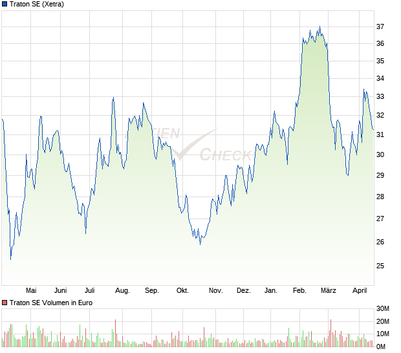Click the price axis value 34
The height and width of the screenshot is (353, 401).
380,78
